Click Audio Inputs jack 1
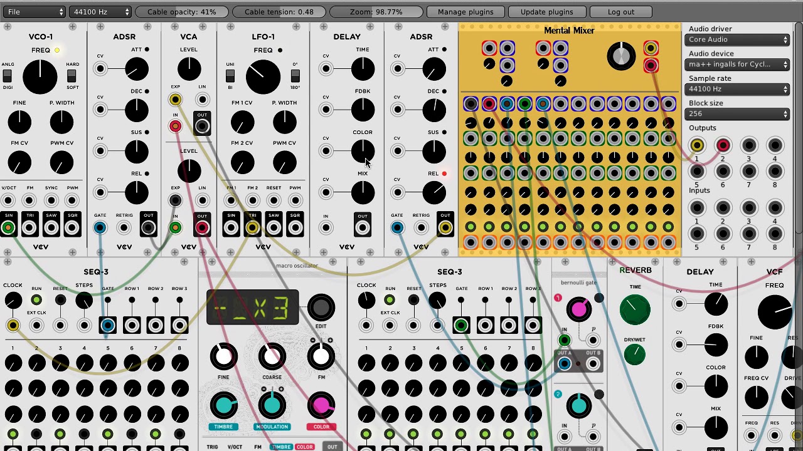 click(697, 207)
